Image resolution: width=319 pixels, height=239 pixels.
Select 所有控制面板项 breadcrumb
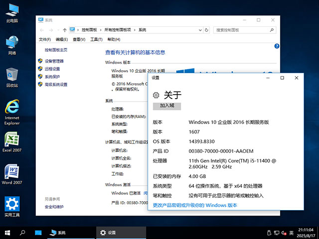coord(118,30)
